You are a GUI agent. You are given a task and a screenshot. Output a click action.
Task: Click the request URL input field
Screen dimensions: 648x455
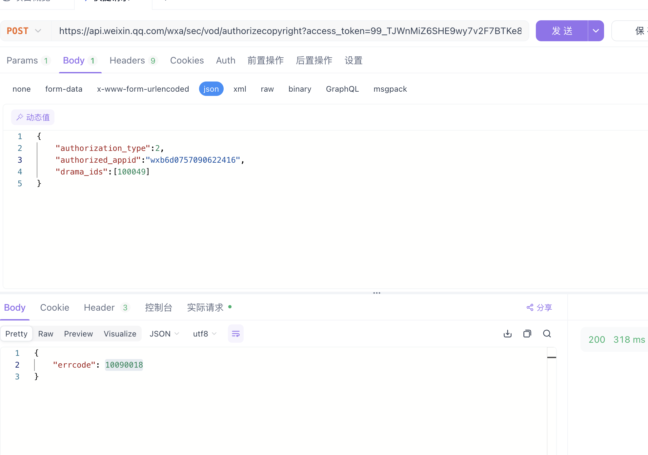(290, 31)
